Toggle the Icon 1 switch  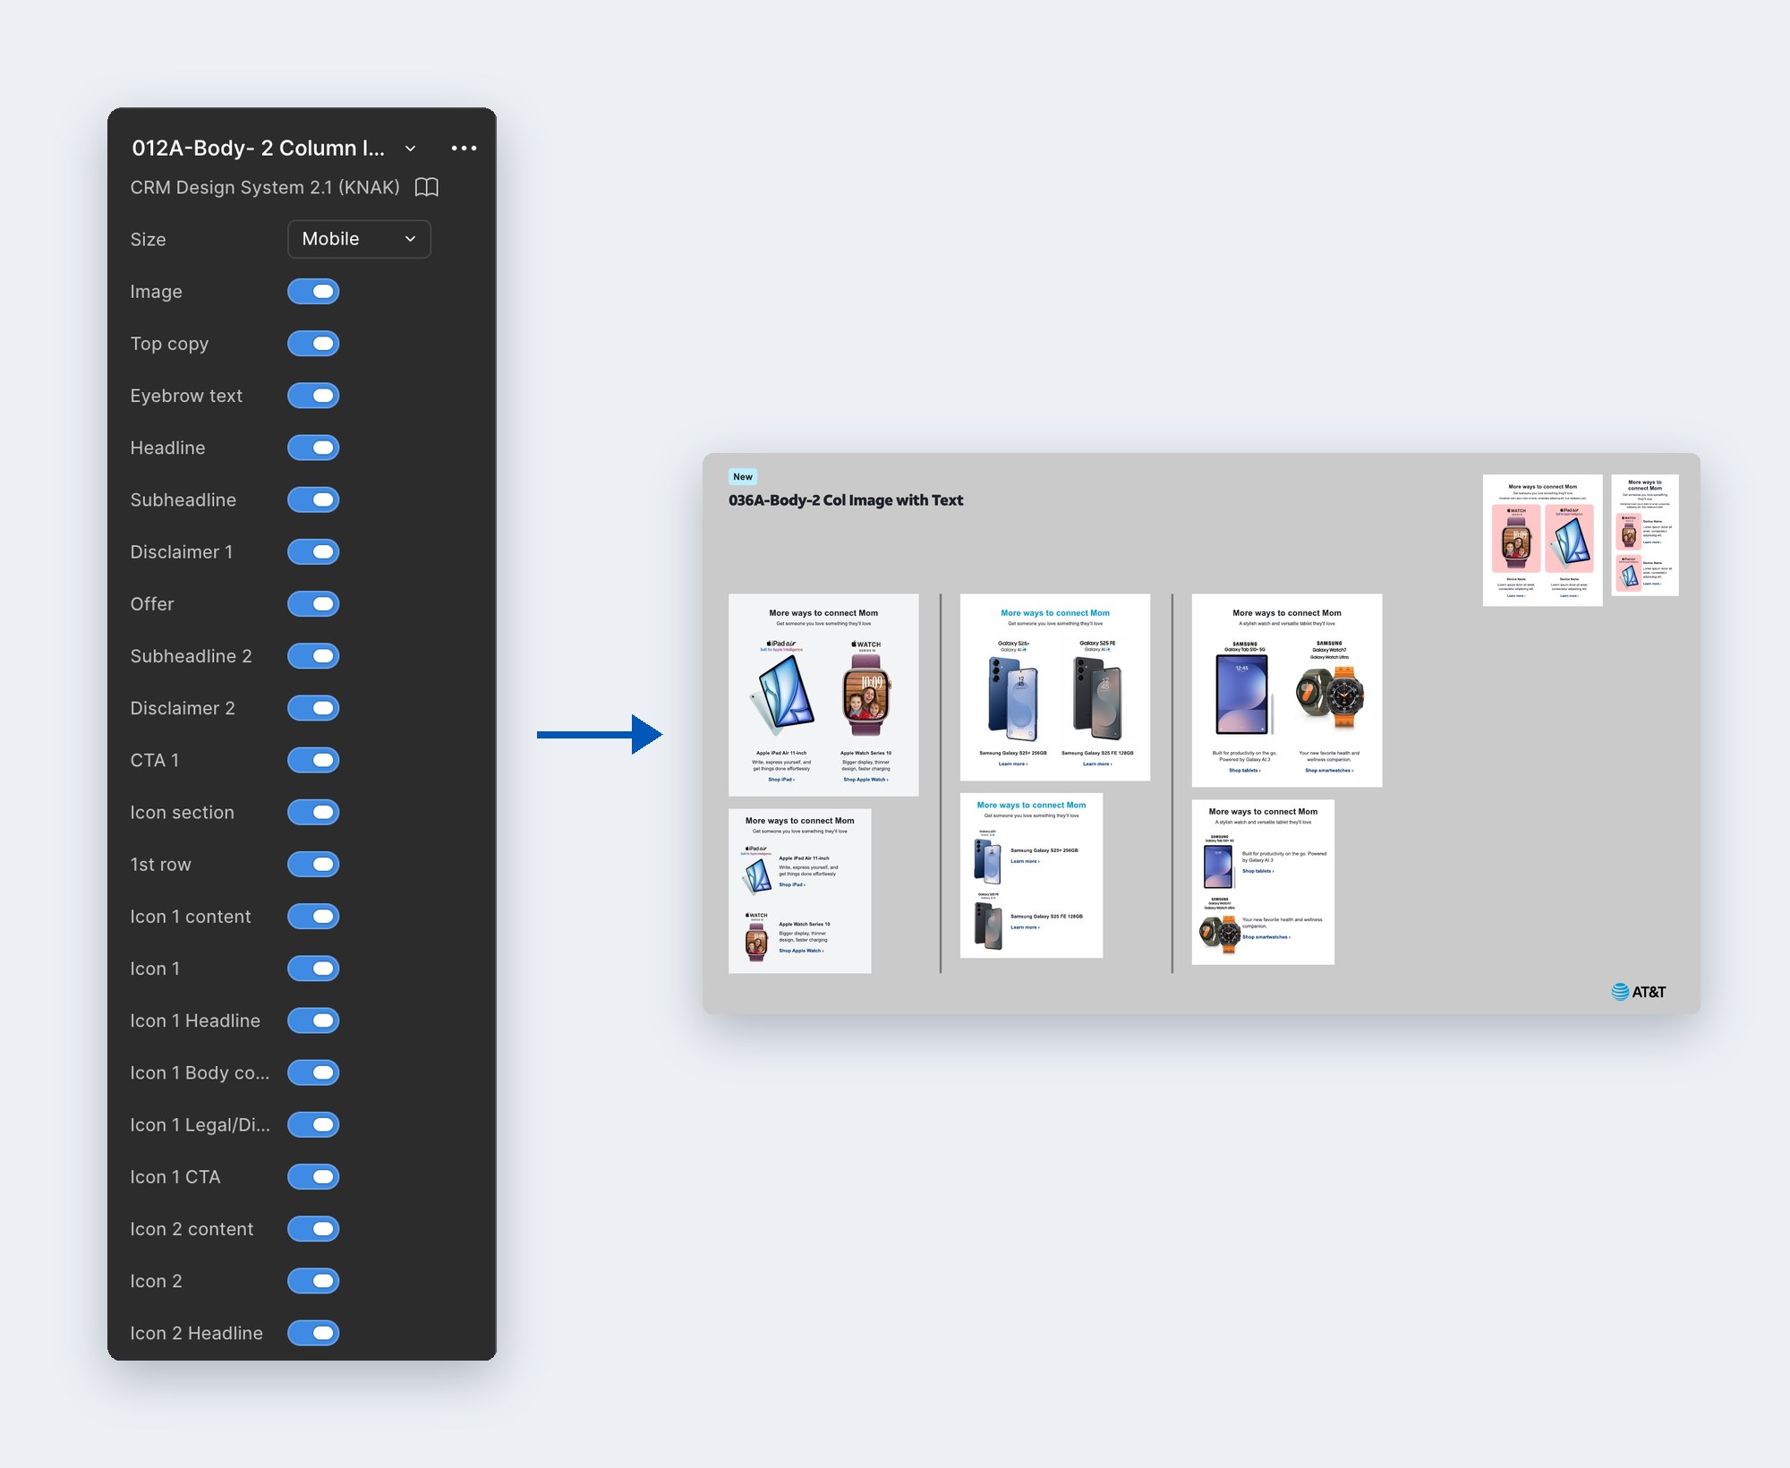(x=313, y=969)
